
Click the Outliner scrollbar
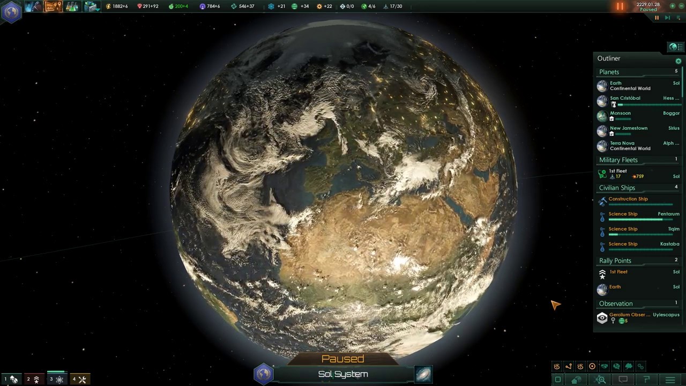[x=683, y=83]
